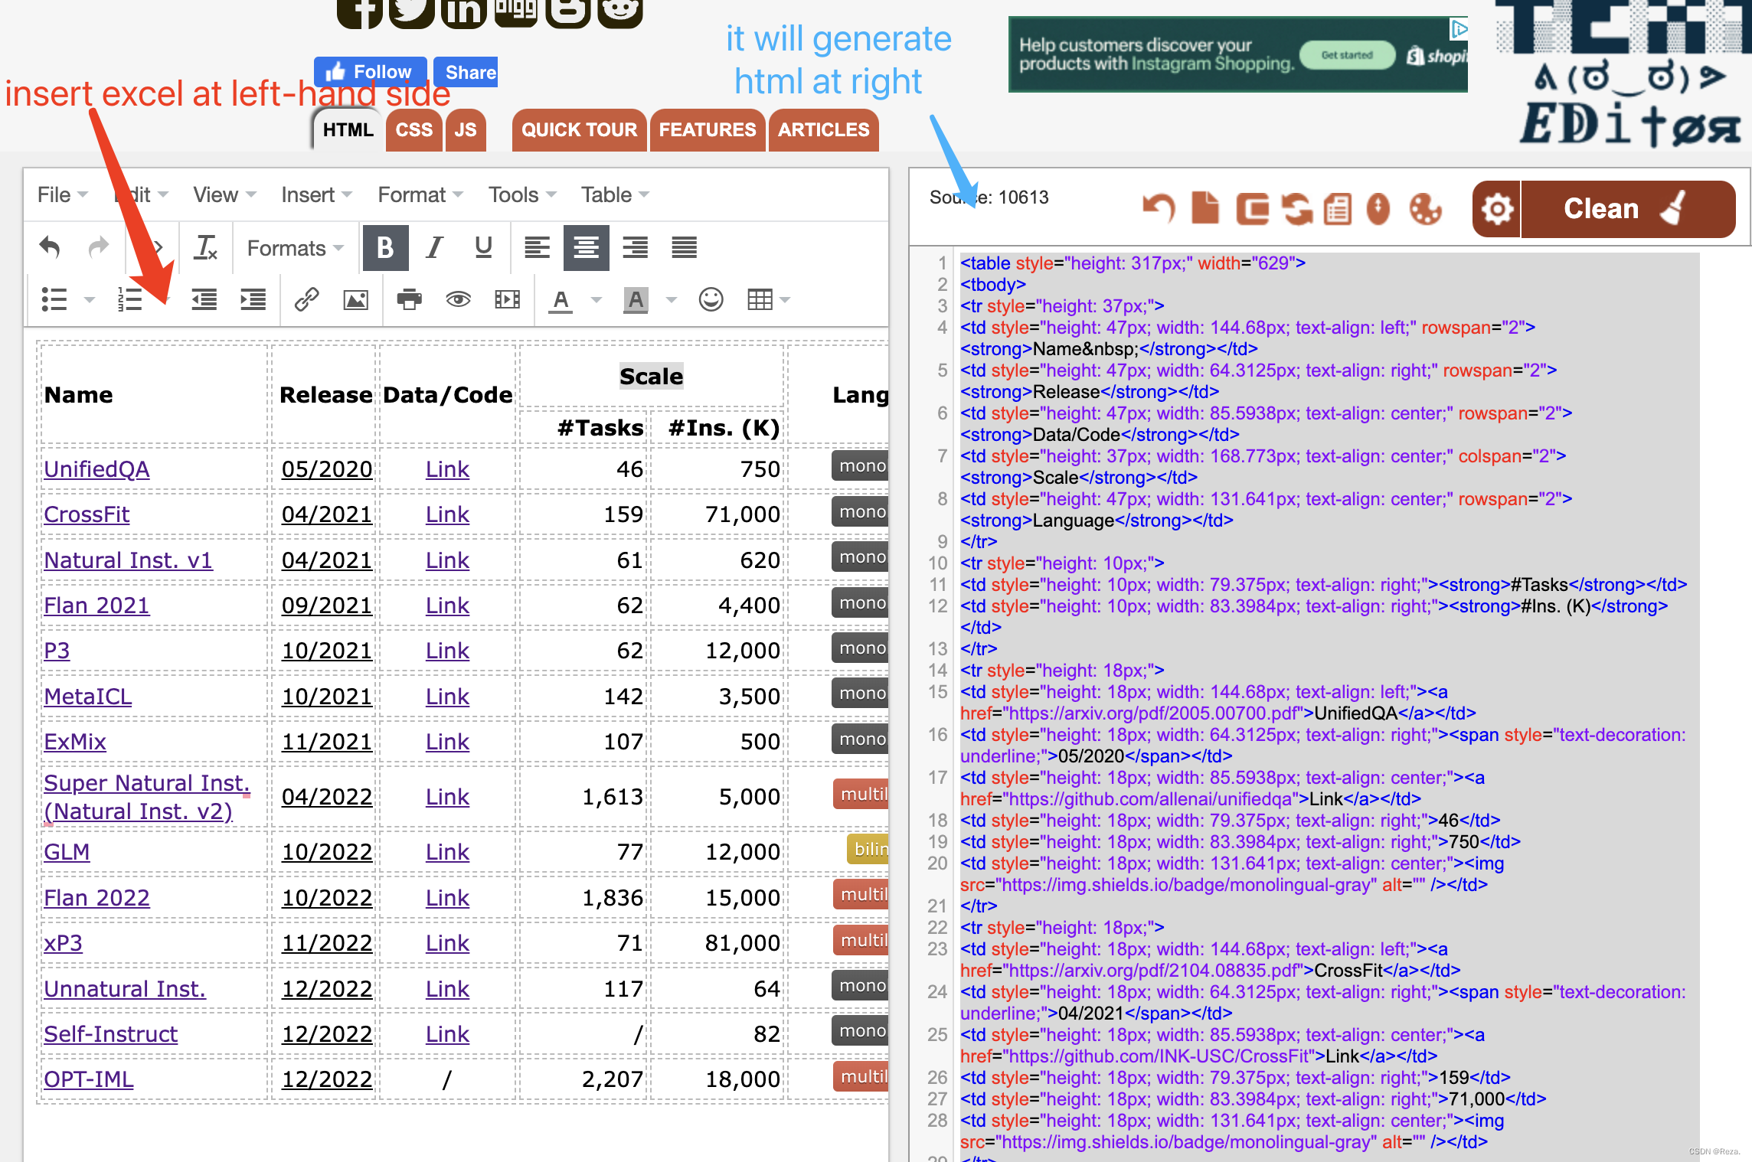Image resolution: width=1752 pixels, height=1162 pixels.
Task: Open background color picker dropdown arrow
Action: coord(672,299)
